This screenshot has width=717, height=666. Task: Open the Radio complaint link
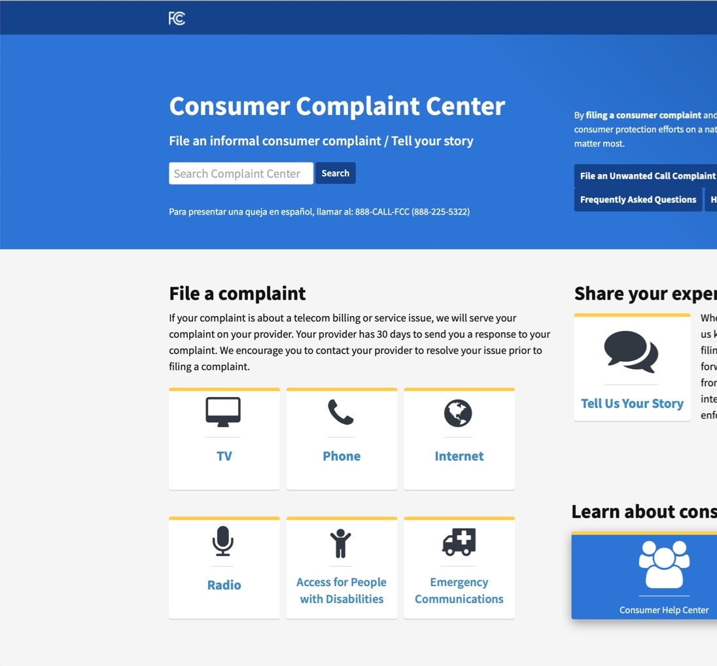click(x=224, y=585)
